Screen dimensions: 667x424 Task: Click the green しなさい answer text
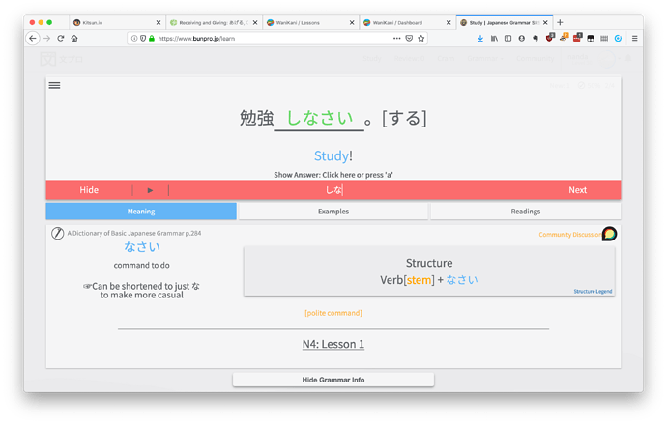320,118
